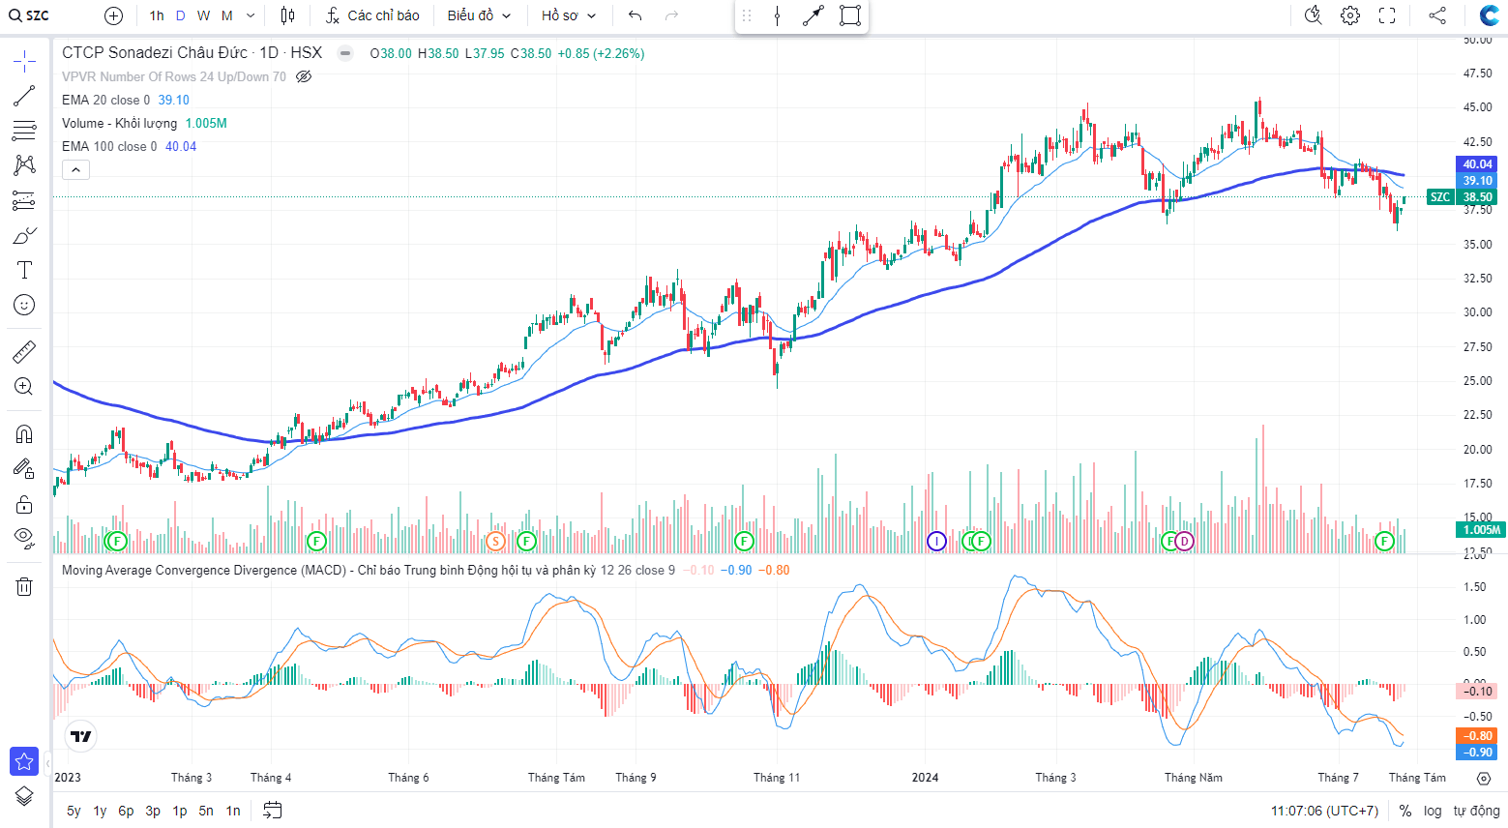Open the Fibonacci horizontal lines tool
This screenshot has height=828, width=1508.
pyautogui.click(x=24, y=131)
